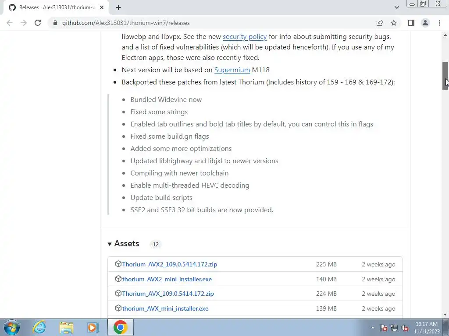Click '224 MB' size text
Viewport: 449px width, 336px height.
pyautogui.click(x=326, y=294)
